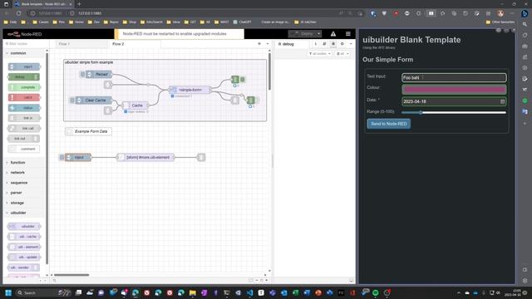Select the Cache node on the canvas

tap(135, 105)
